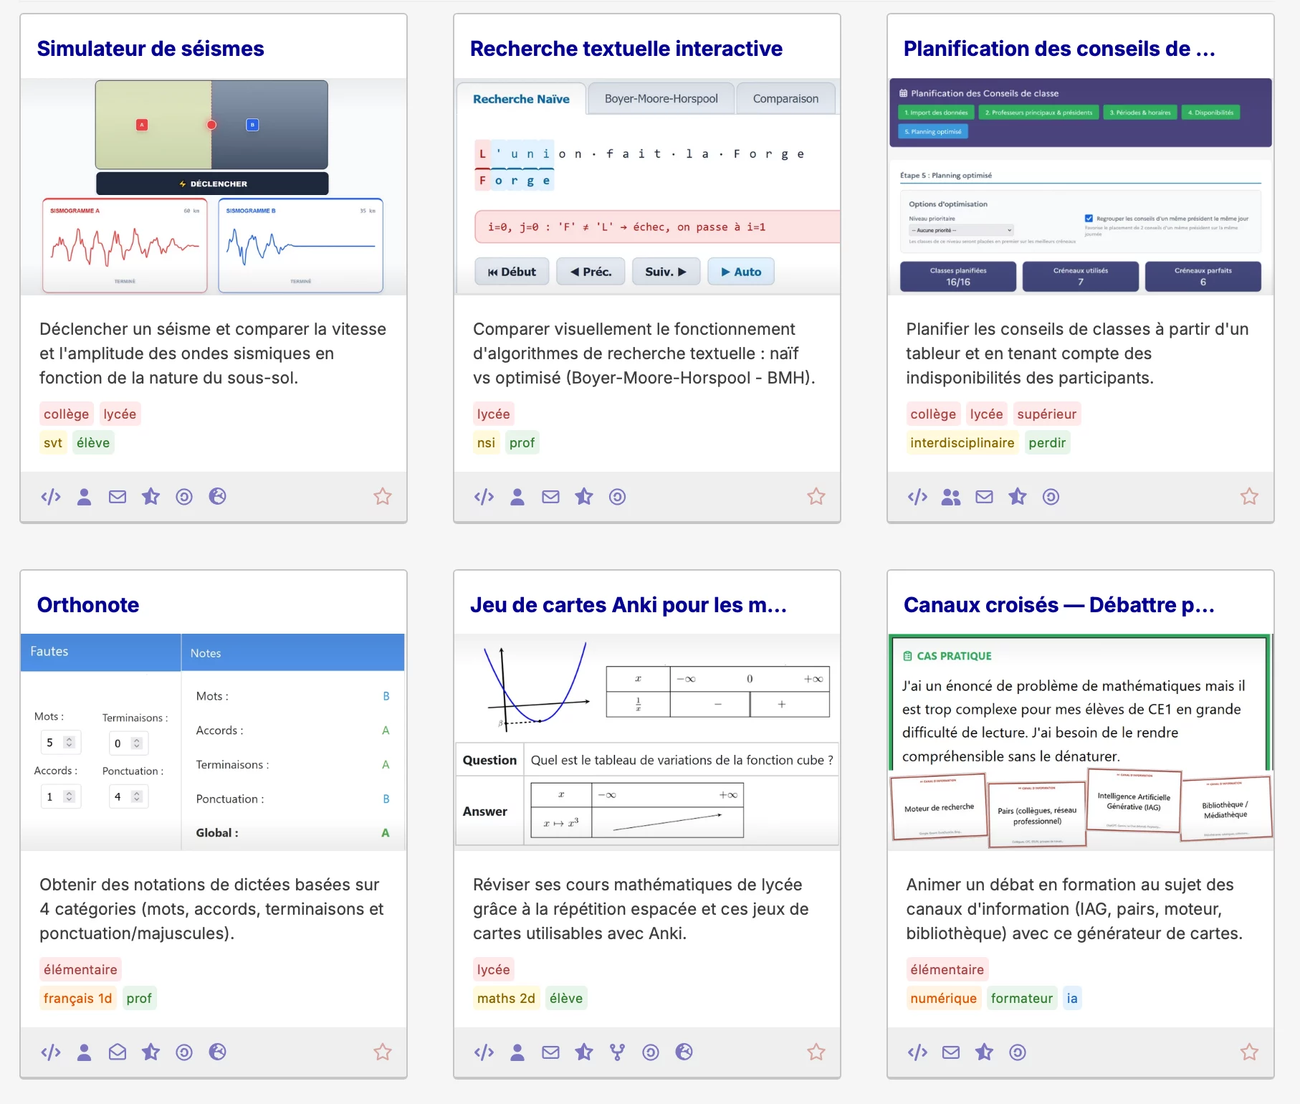1300x1104 pixels.
Task: Click the Sismogramme A graph thumbnail
Action: point(125,245)
